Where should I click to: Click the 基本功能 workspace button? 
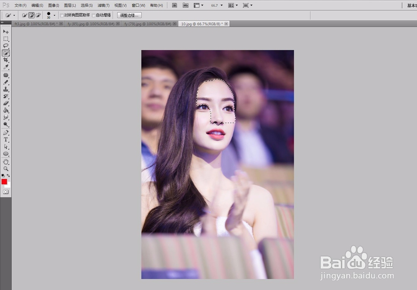coord(412,5)
